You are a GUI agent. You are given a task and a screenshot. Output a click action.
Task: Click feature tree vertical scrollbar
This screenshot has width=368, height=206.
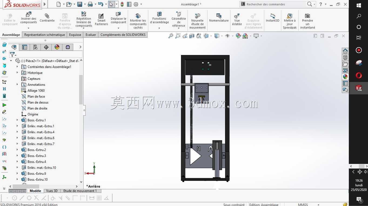pyautogui.click(x=81, y=90)
